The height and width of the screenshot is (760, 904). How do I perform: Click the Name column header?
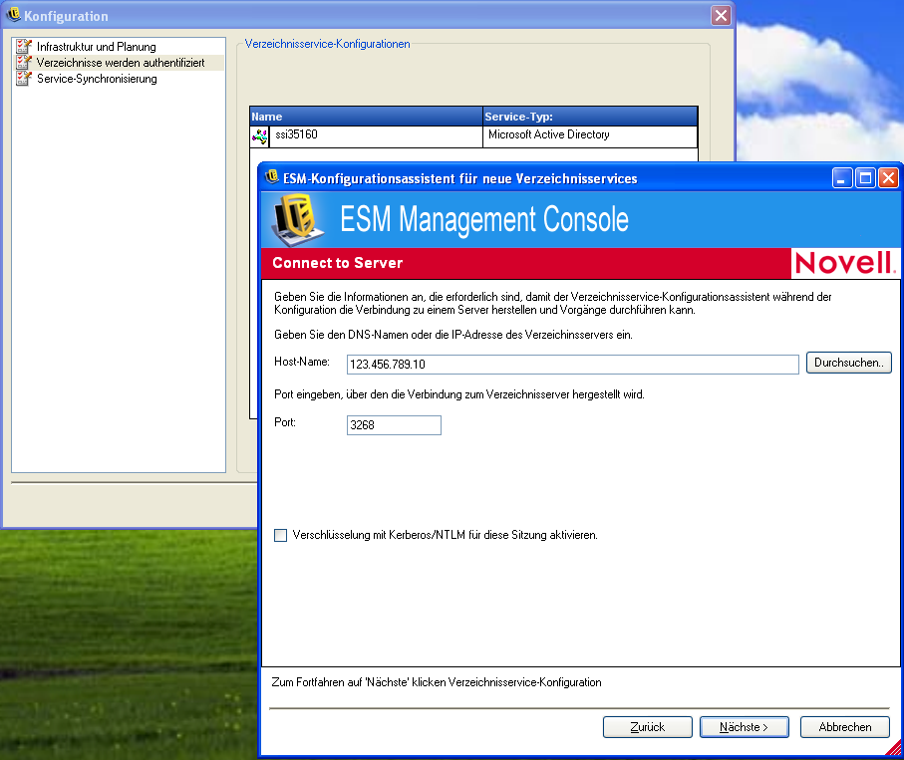click(x=366, y=117)
